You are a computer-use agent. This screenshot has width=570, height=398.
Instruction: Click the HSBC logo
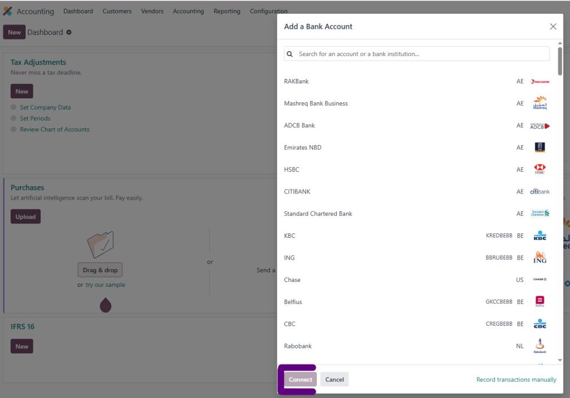click(x=540, y=169)
